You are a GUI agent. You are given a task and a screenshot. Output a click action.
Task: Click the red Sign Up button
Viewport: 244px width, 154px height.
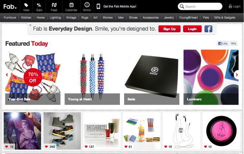(169, 29)
